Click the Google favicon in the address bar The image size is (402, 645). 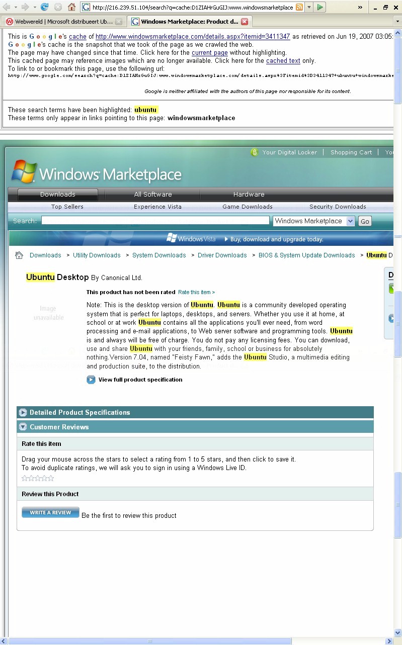[x=87, y=8]
